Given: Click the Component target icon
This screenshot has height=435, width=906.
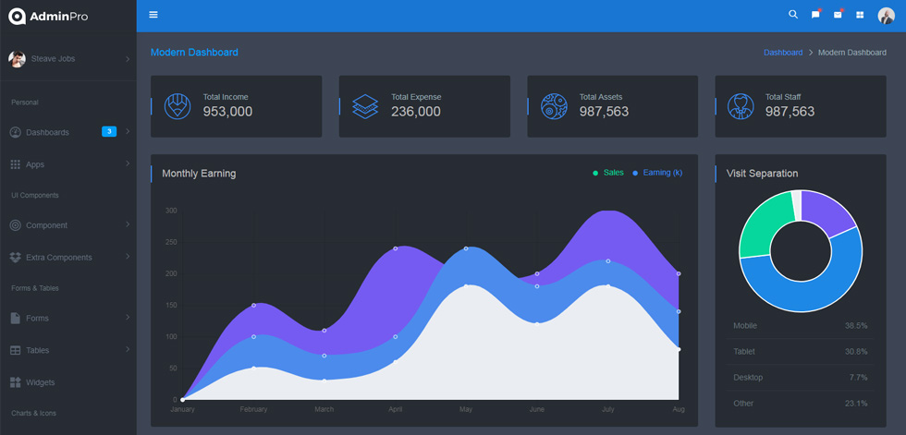Looking at the screenshot, I should pyautogui.click(x=16, y=225).
